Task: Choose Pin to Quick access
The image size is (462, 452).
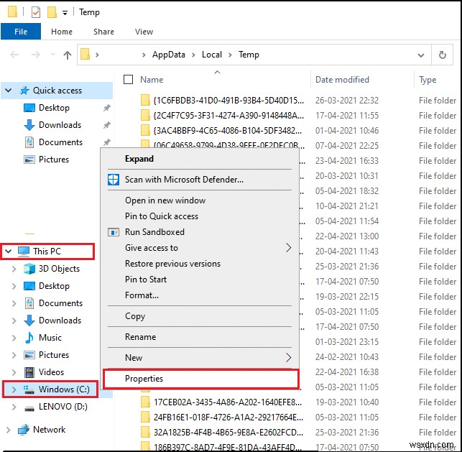Action: pos(162,216)
